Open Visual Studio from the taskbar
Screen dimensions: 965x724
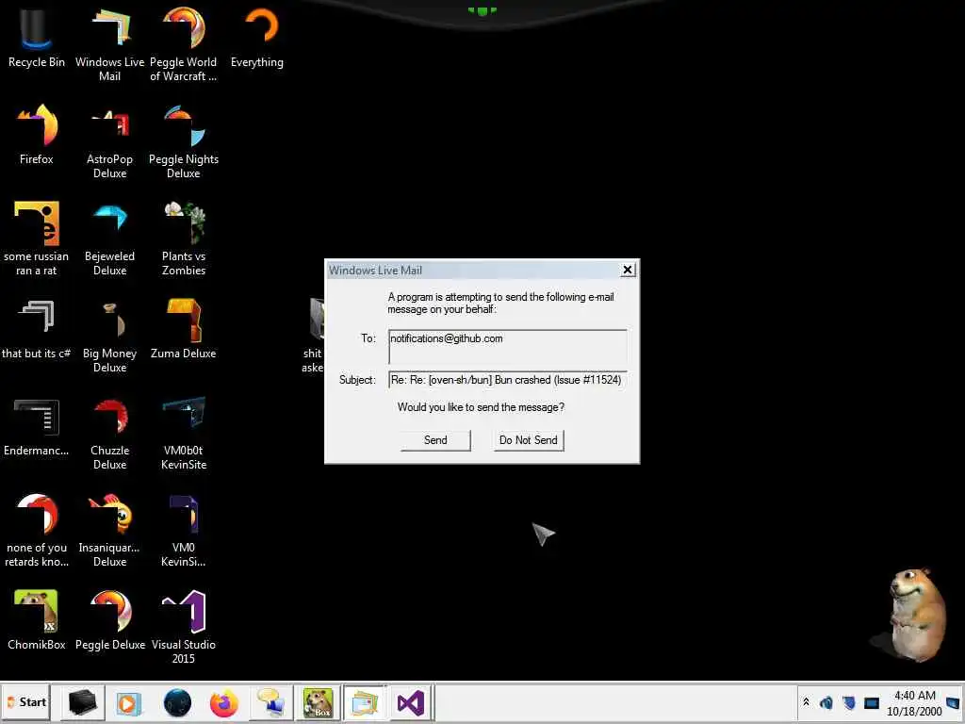(x=411, y=703)
